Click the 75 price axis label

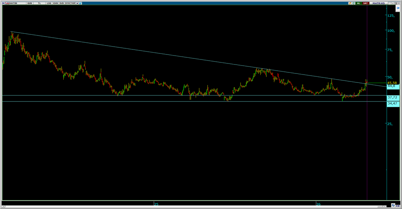click(391, 50)
